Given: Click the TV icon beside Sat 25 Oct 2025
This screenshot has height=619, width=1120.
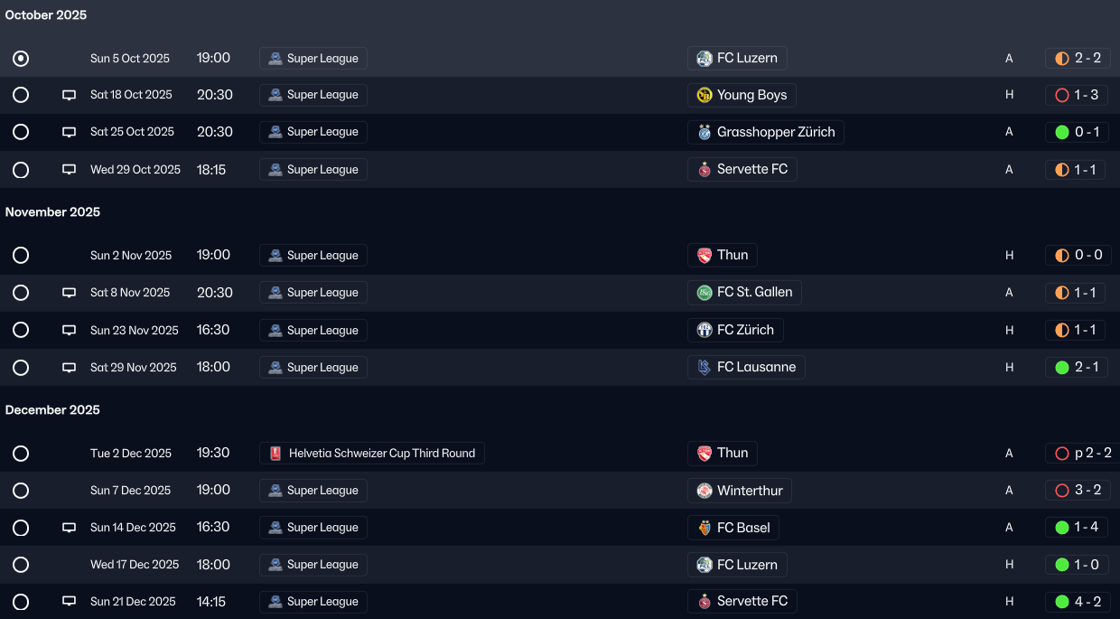Looking at the screenshot, I should (69, 132).
